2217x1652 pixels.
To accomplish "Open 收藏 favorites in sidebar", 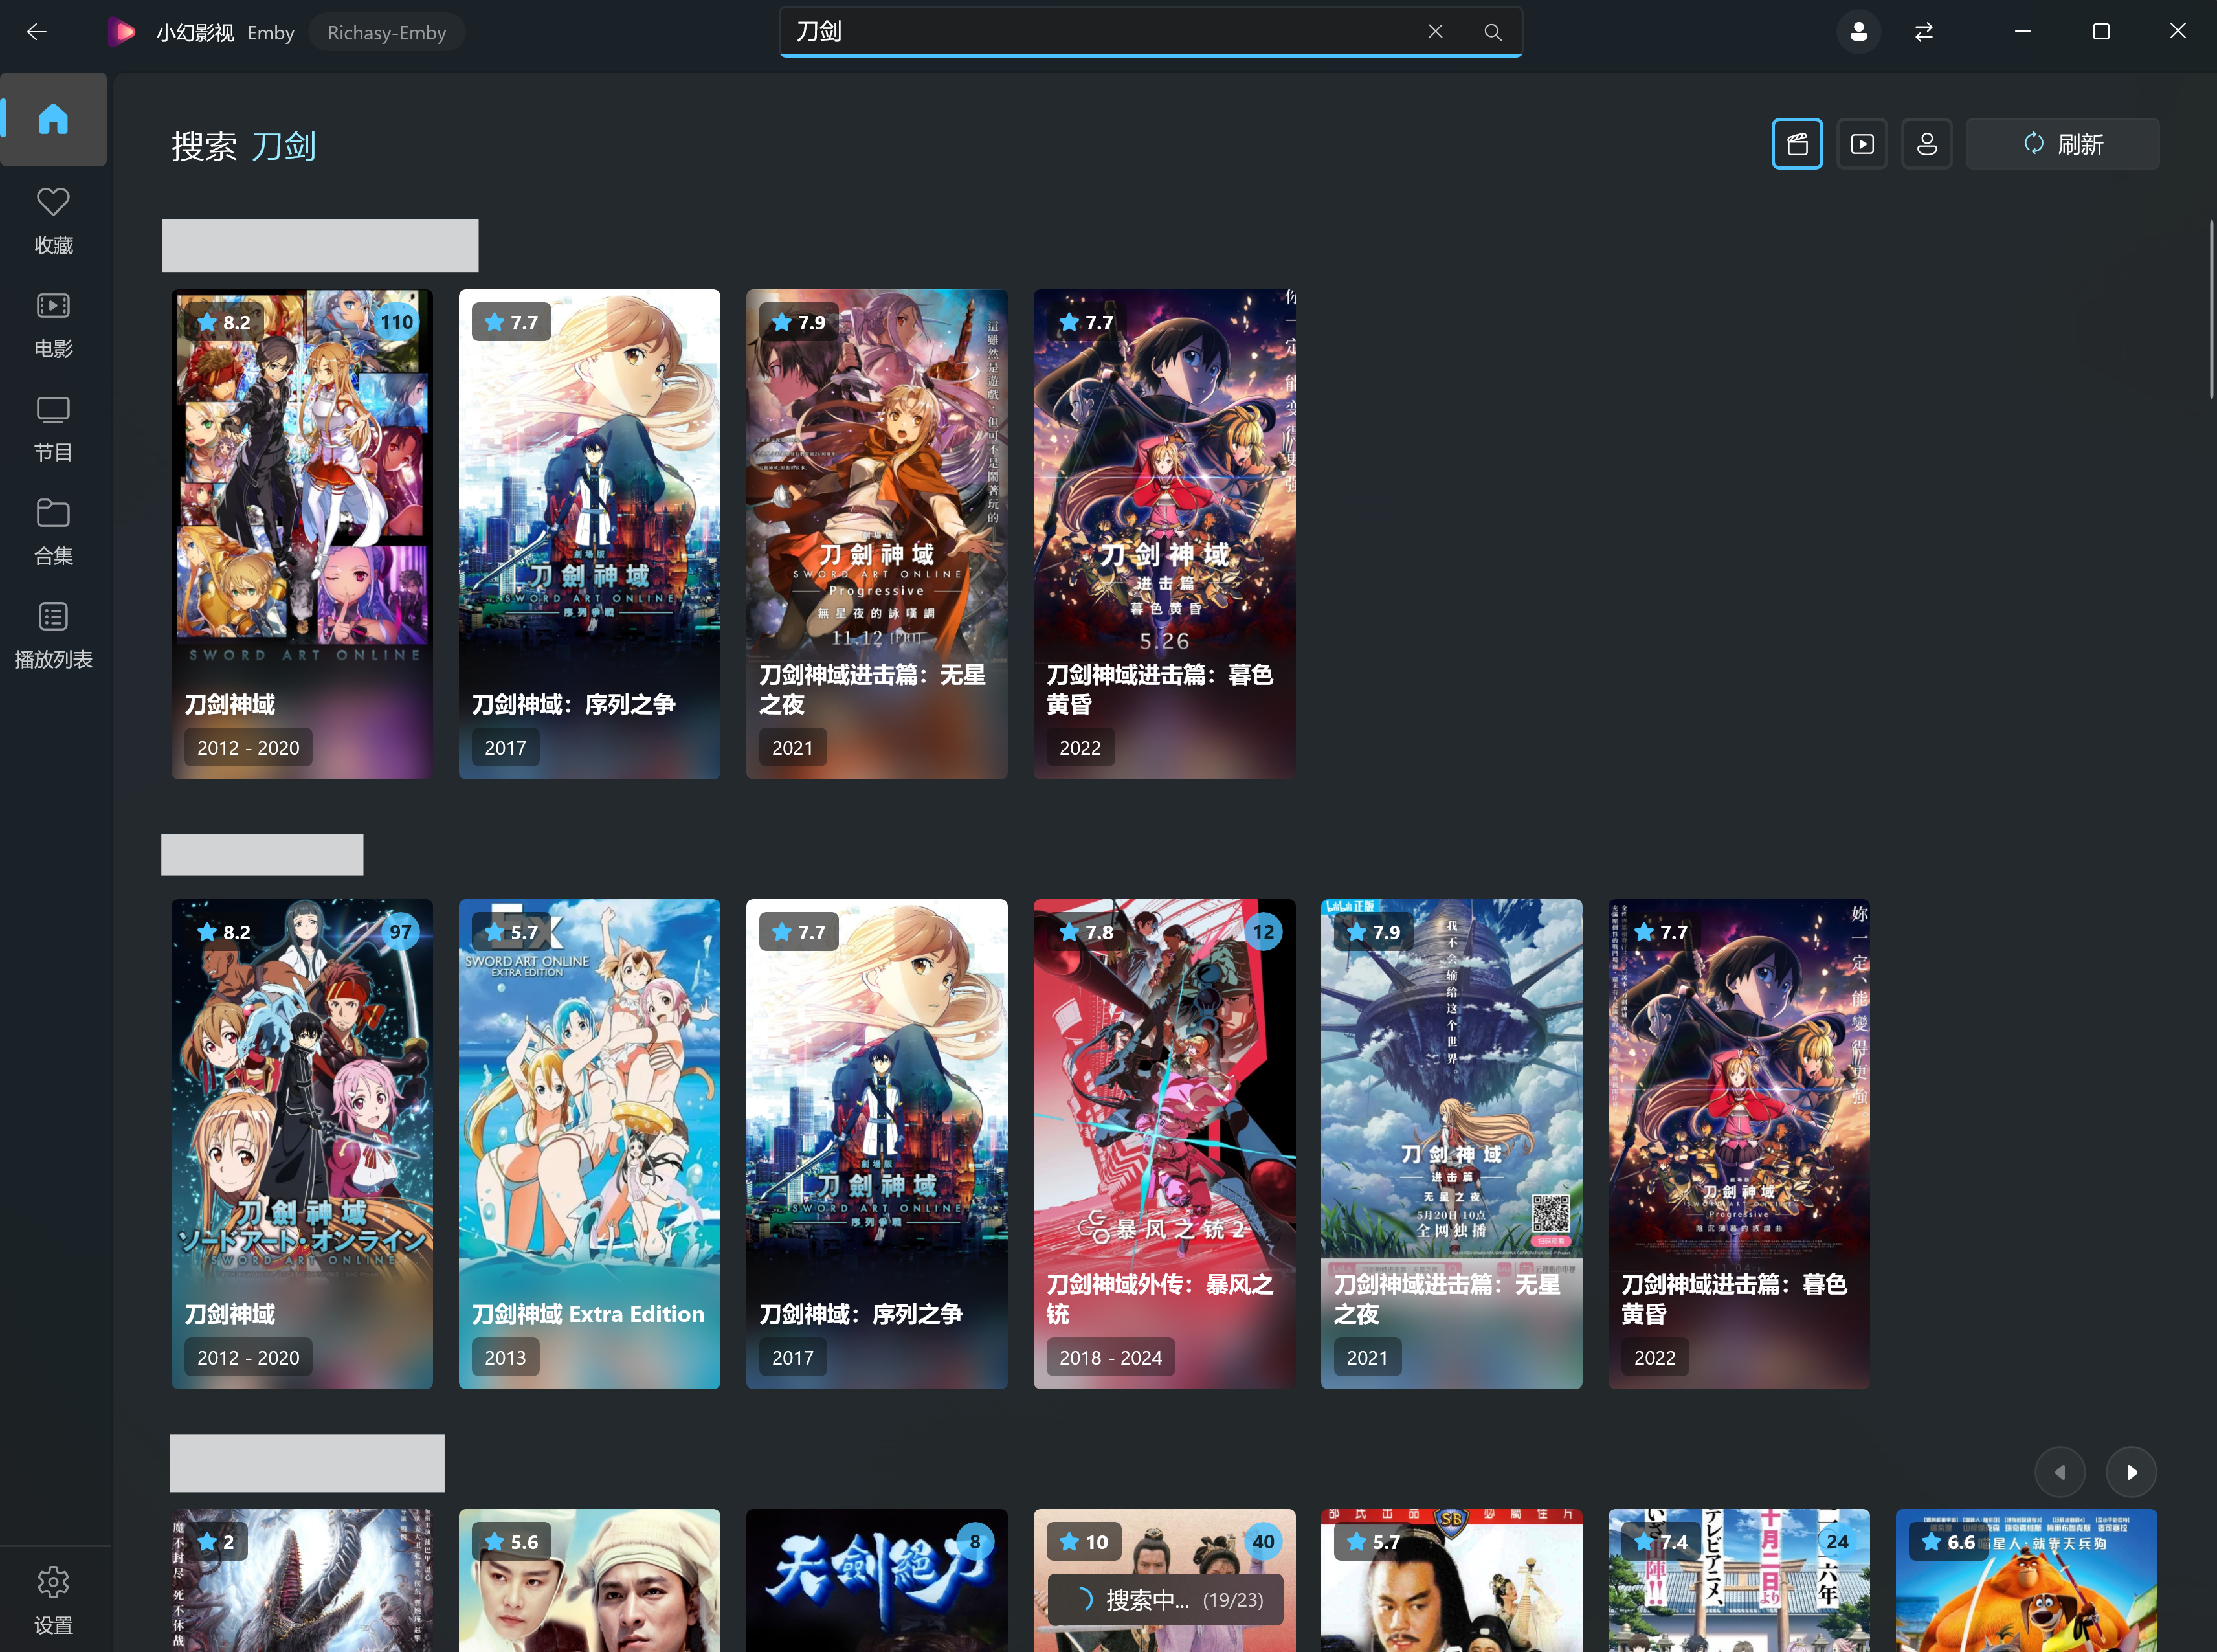I will tap(53, 221).
